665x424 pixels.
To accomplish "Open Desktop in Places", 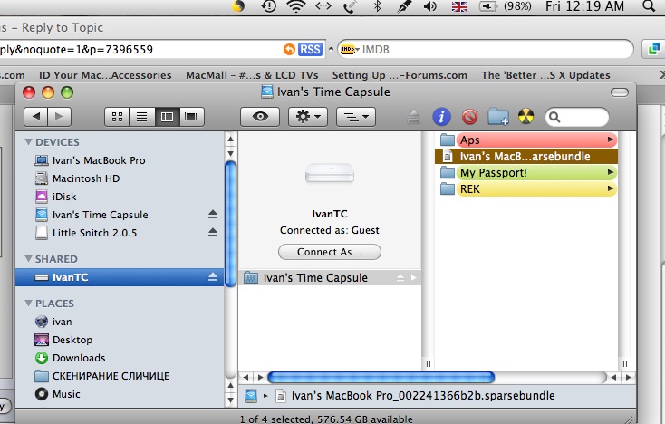I will pyautogui.click(x=120, y=340).
